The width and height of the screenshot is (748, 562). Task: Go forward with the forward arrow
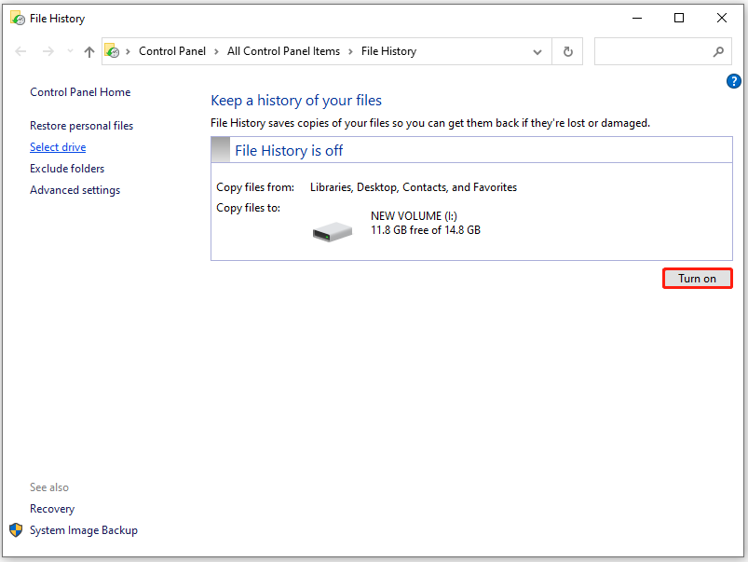click(x=48, y=51)
